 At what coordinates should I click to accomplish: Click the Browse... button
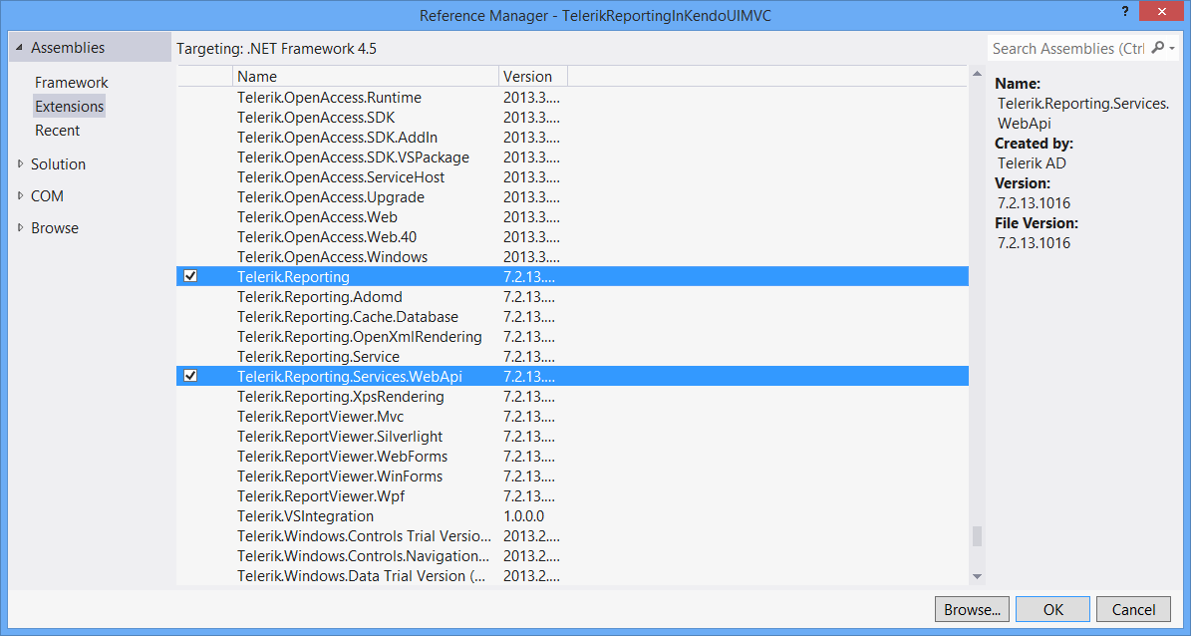point(973,609)
